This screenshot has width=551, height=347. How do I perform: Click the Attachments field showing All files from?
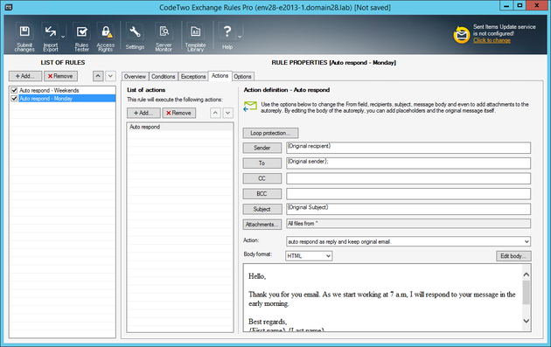pos(408,224)
